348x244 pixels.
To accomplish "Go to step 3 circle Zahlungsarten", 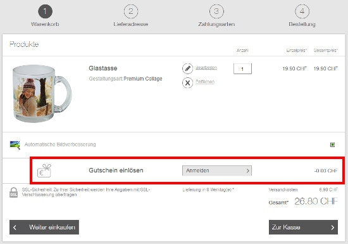I will pyautogui.click(x=216, y=11).
